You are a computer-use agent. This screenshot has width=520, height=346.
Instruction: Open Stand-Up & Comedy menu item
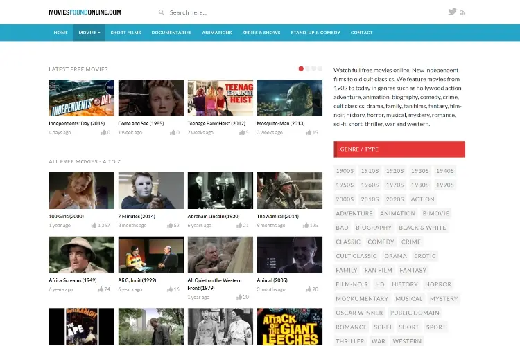(x=315, y=33)
